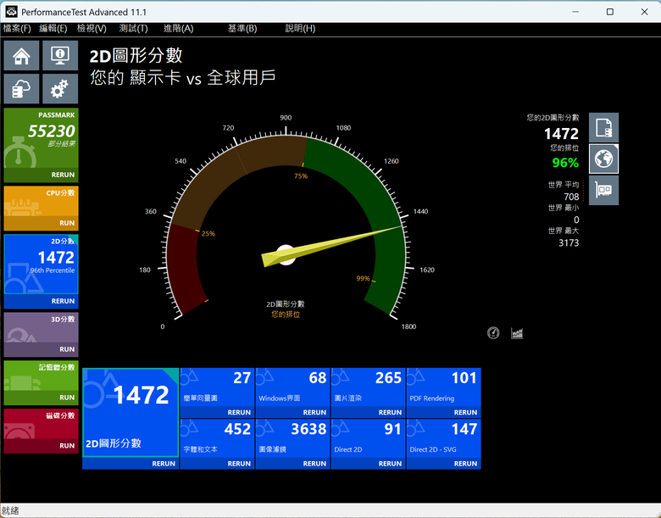Click the world average value 708

coord(571,197)
